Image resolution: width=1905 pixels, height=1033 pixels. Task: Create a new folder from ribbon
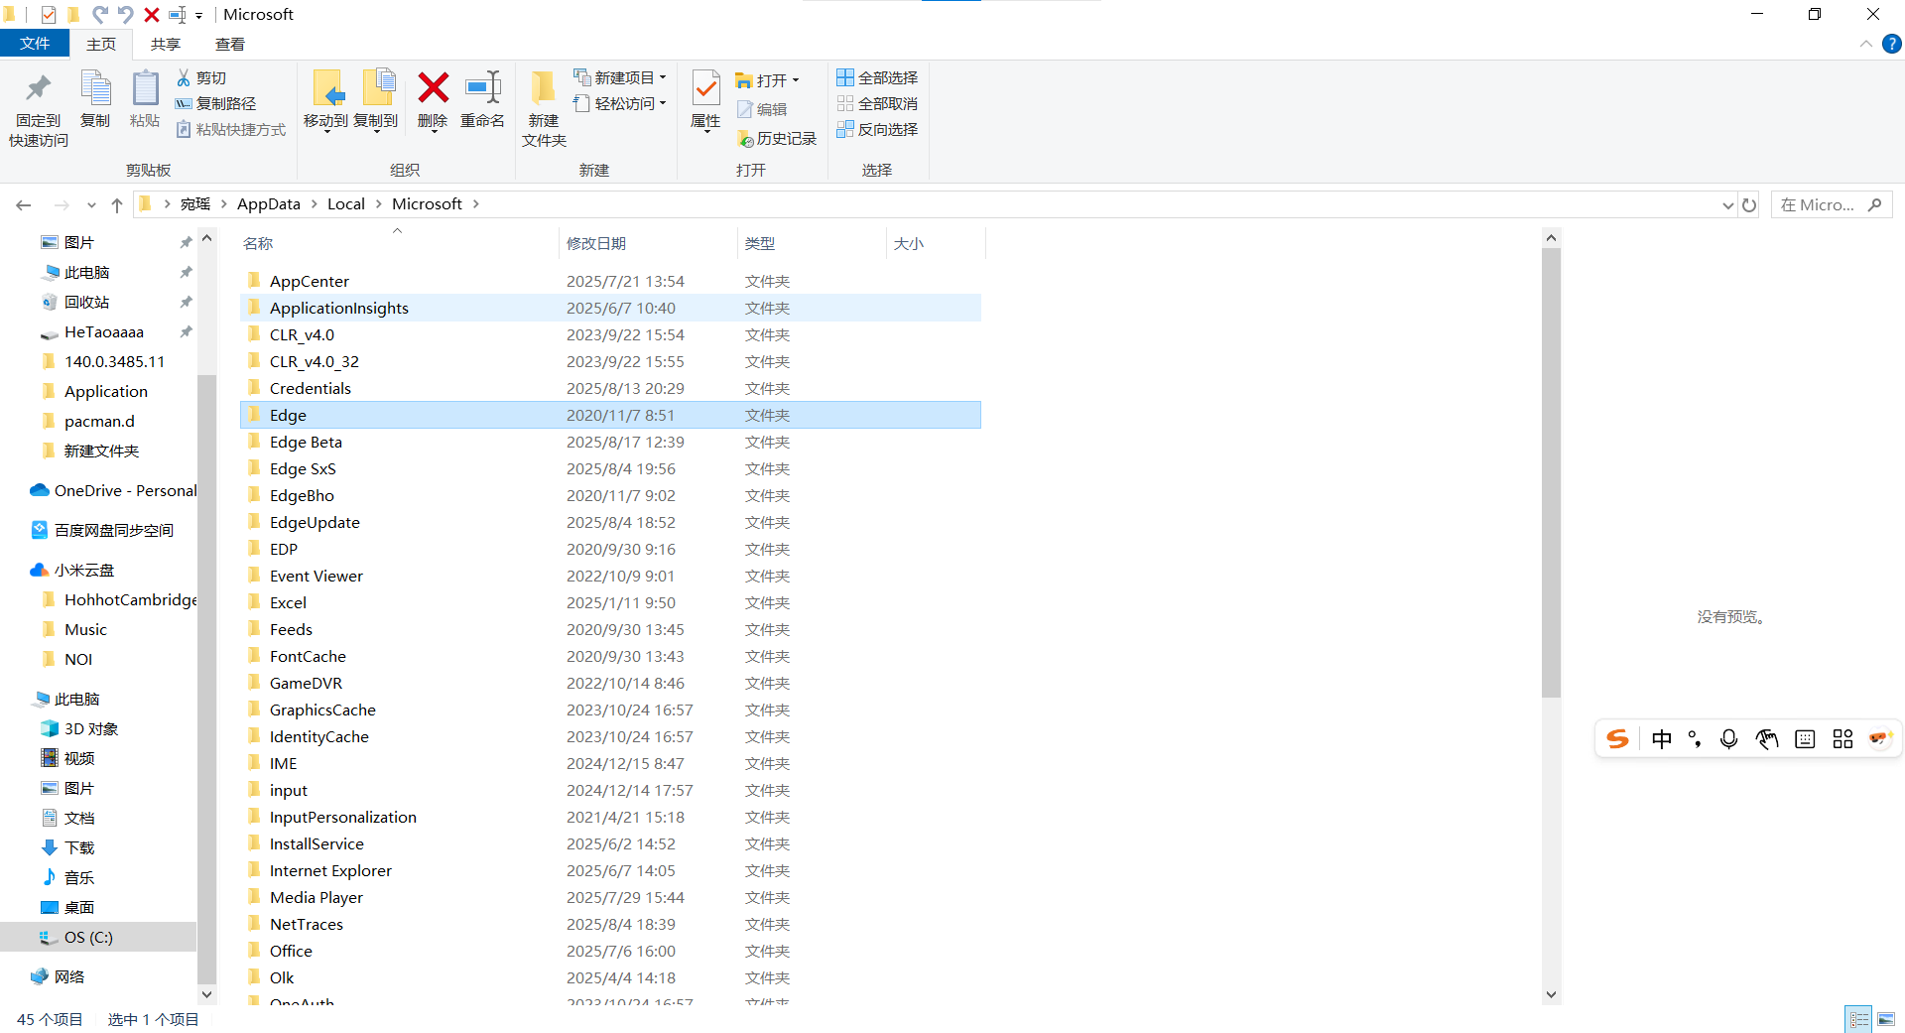pyautogui.click(x=544, y=109)
